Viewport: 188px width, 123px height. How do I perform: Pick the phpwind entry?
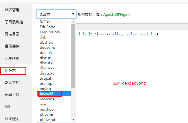(x=54, y=120)
